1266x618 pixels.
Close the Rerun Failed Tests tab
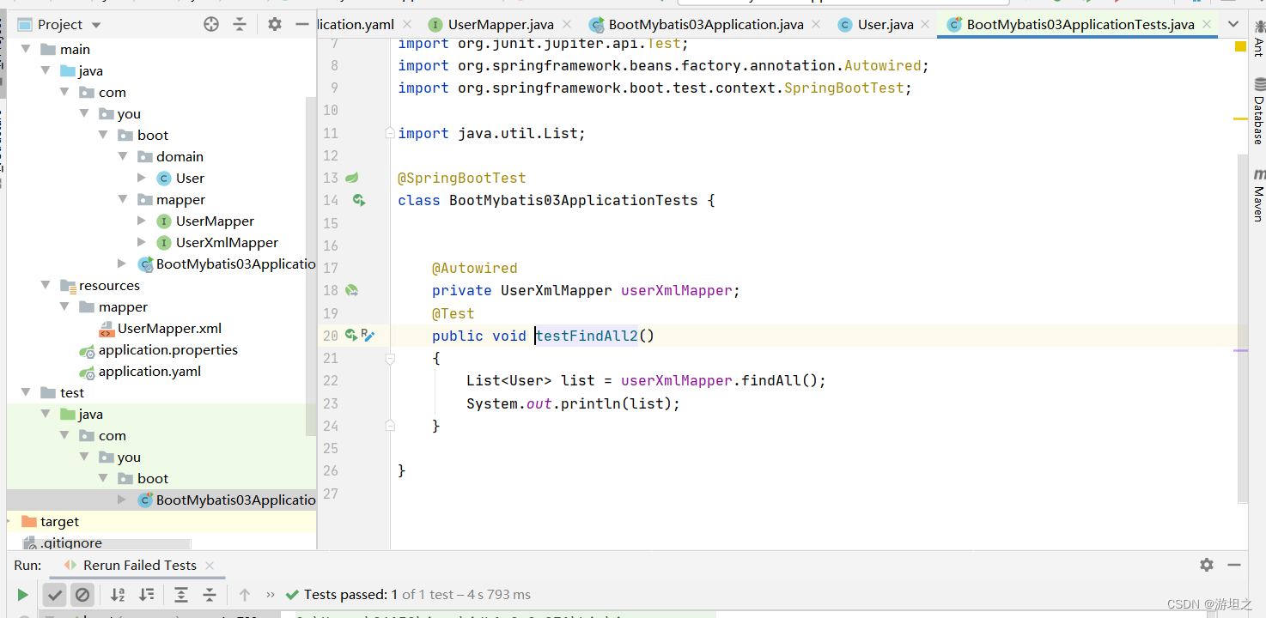pos(209,566)
